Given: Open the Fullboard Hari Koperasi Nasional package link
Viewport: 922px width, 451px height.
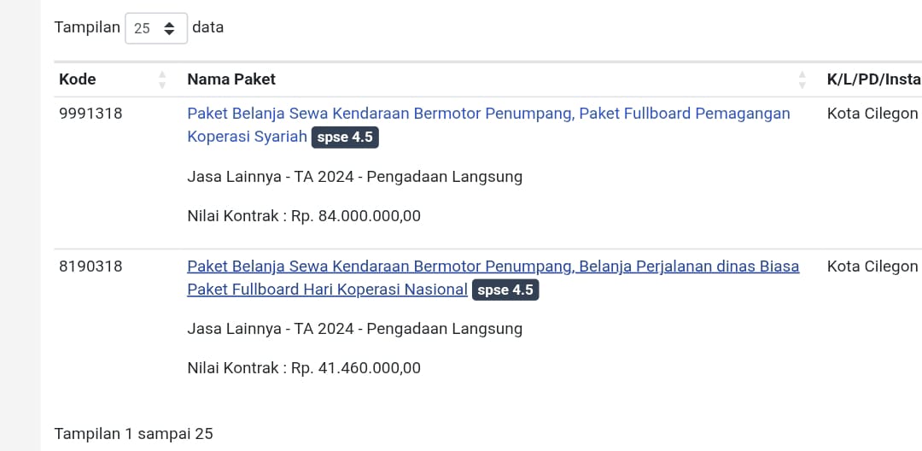Looking at the screenshot, I should click(x=493, y=266).
